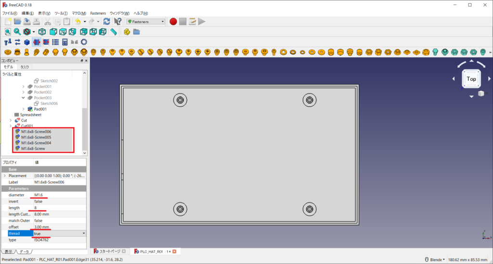Click the undo arrow icon
The height and width of the screenshot is (264, 493).
click(x=78, y=22)
